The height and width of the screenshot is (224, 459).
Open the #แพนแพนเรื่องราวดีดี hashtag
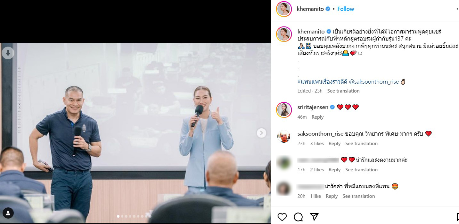pos(323,82)
